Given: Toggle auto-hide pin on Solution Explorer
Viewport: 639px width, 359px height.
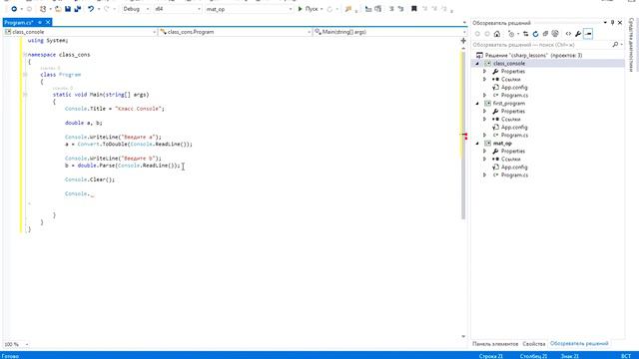Looking at the screenshot, I should [x=612, y=23].
